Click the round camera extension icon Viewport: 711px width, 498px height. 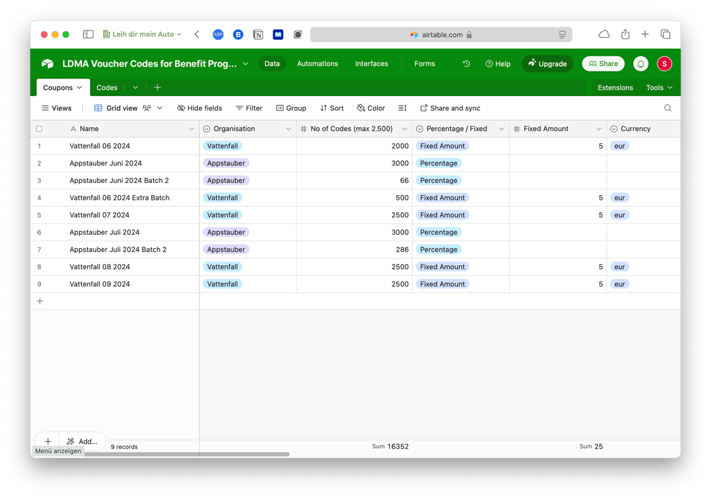[x=298, y=34]
